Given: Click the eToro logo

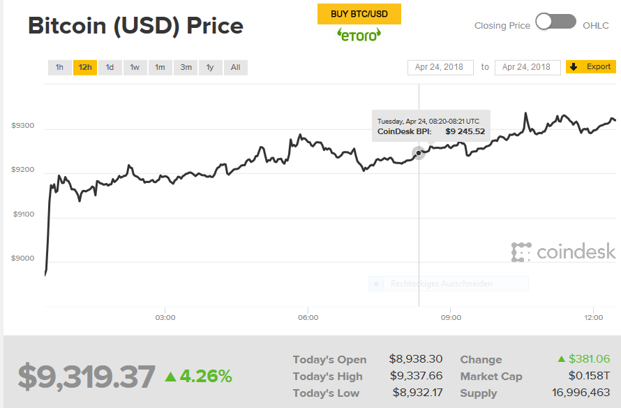Looking at the screenshot, I should pyautogui.click(x=359, y=34).
